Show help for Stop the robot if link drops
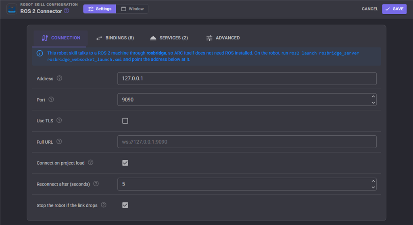Image resolution: width=413 pixels, height=225 pixels. [104, 205]
